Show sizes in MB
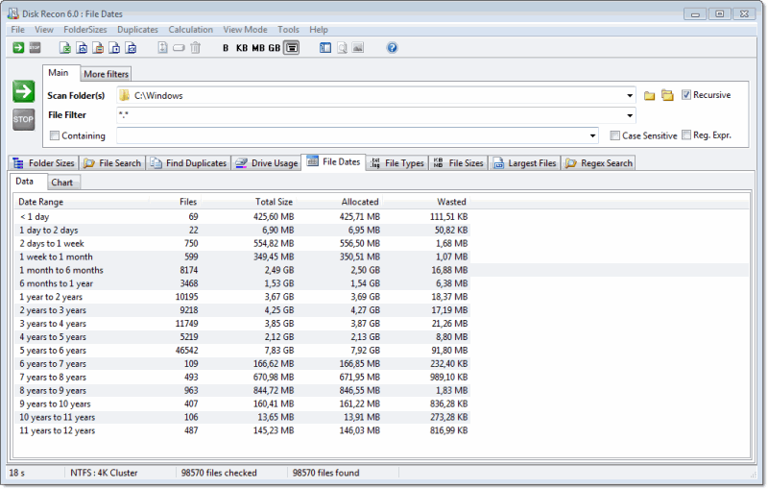768x489 pixels. [258, 48]
